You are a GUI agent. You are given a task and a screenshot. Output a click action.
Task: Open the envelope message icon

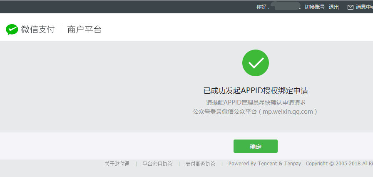pyautogui.click(x=350, y=7)
